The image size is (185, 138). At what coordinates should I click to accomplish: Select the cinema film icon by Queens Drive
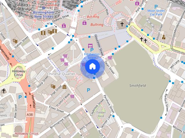tap(43, 33)
